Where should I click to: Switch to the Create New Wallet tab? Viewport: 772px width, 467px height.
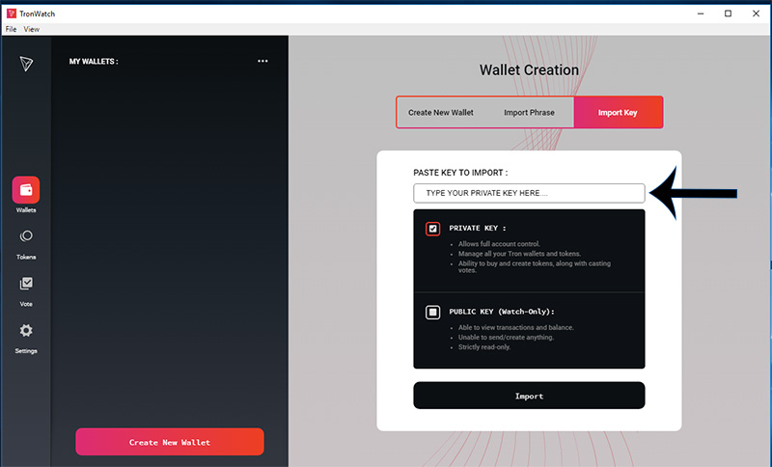point(441,112)
